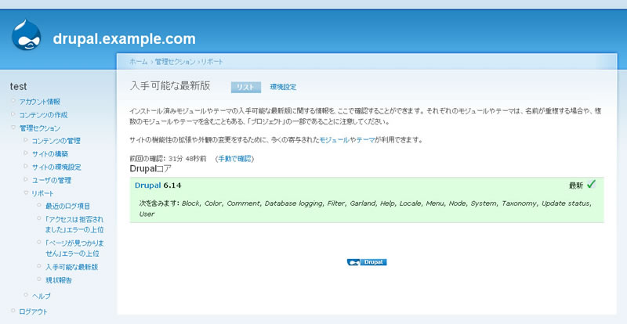Open 「ページが見つかりません」エラーの上位 report
Viewport: 627px width, 324px height.
pos(74,248)
